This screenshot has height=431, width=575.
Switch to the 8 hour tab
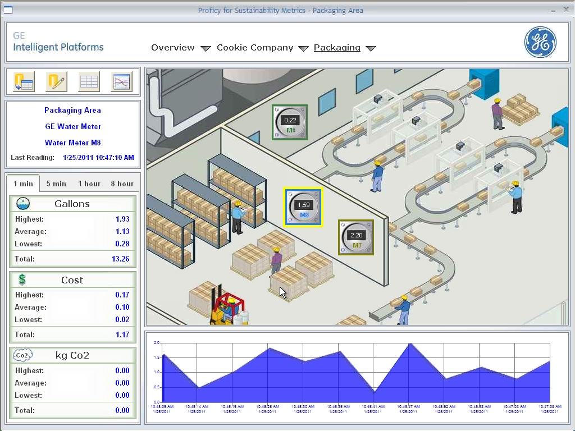point(122,184)
